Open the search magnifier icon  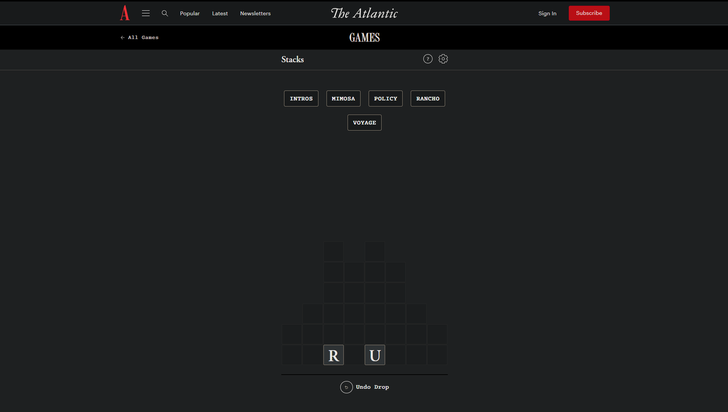click(165, 13)
